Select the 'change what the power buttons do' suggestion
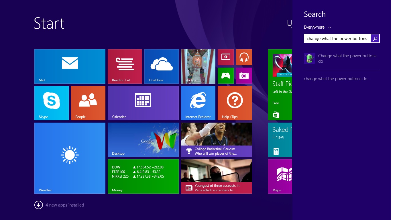Viewport: 401px width, 220px height. 335,79
